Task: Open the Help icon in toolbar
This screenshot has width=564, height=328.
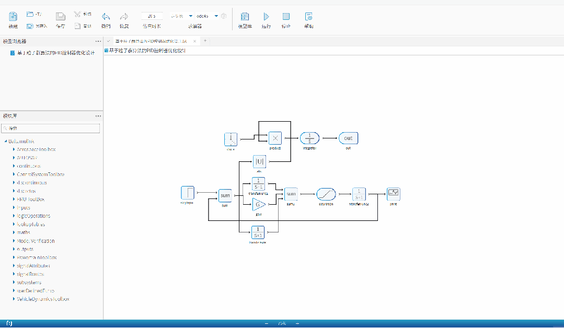Action: tap(308, 17)
